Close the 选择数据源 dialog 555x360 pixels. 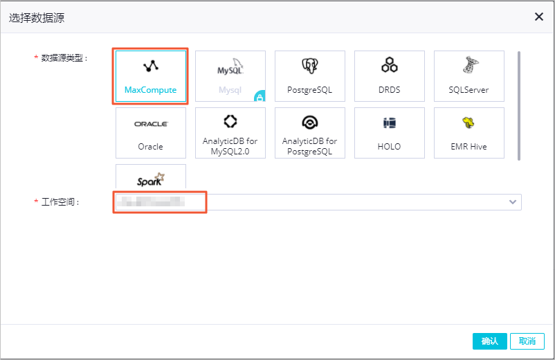click(538, 17)
